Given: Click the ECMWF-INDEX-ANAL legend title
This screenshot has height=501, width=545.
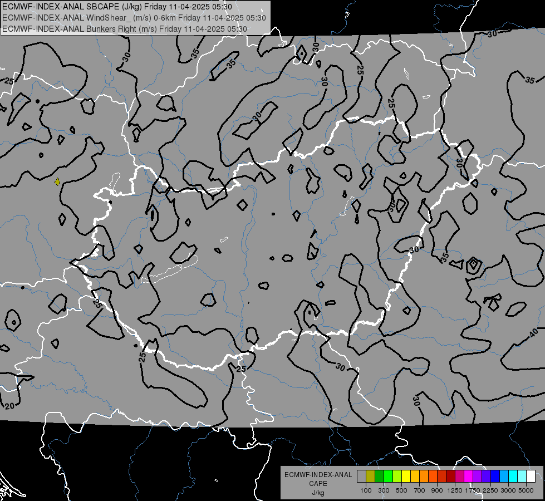Looking at the screenshot, I should tap(318, 475).
